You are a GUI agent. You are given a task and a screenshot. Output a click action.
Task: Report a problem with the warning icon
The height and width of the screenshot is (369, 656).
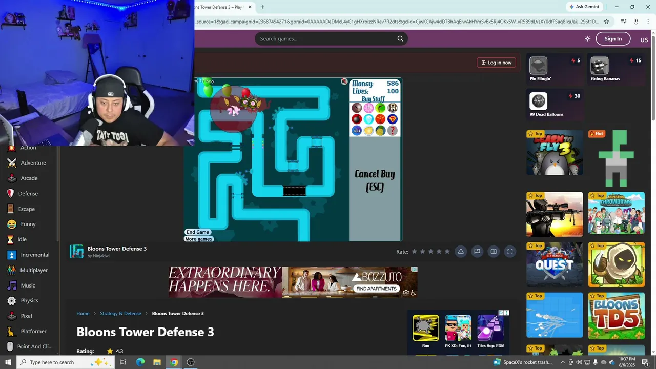pos(461,252)
